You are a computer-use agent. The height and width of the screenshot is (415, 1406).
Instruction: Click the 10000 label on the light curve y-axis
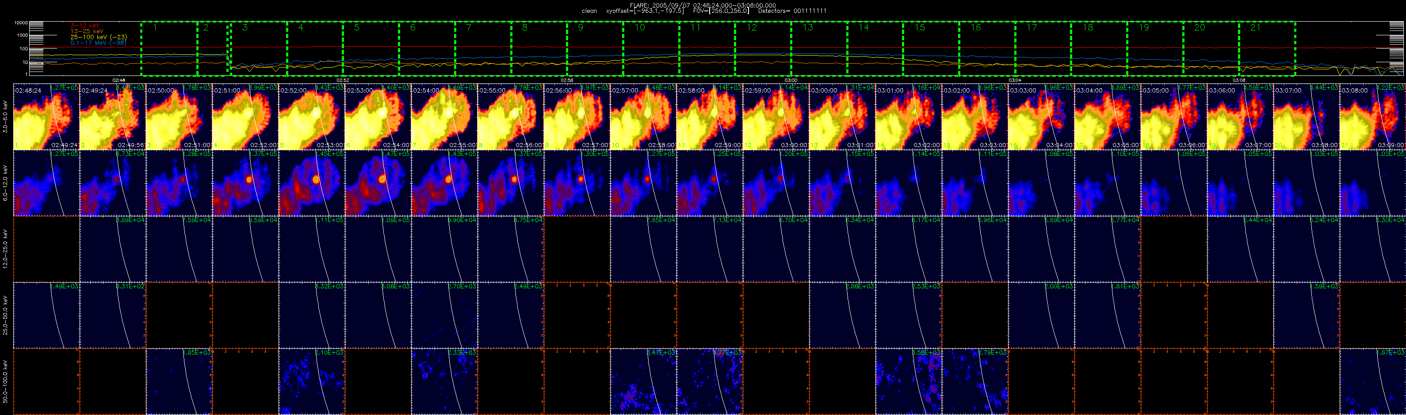[21, 23]
